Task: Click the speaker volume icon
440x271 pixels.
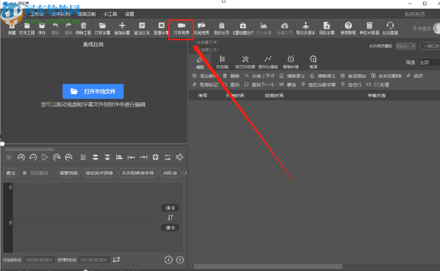Action: 179,157
